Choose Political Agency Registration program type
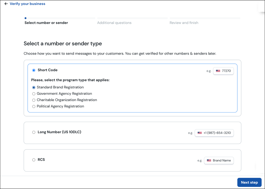 pyautogui.click(x=34, y=106)
